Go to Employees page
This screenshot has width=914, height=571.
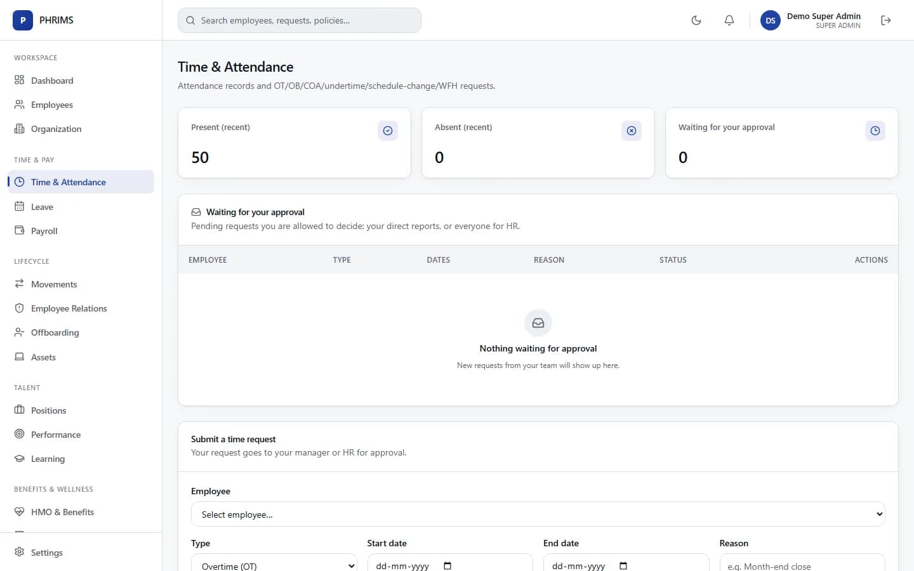tap(81, 105)
